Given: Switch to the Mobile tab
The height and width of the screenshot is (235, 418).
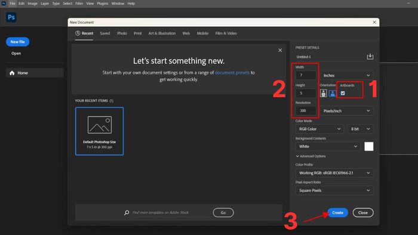Looking at the screenshot, I should click(x=202, y=33).
